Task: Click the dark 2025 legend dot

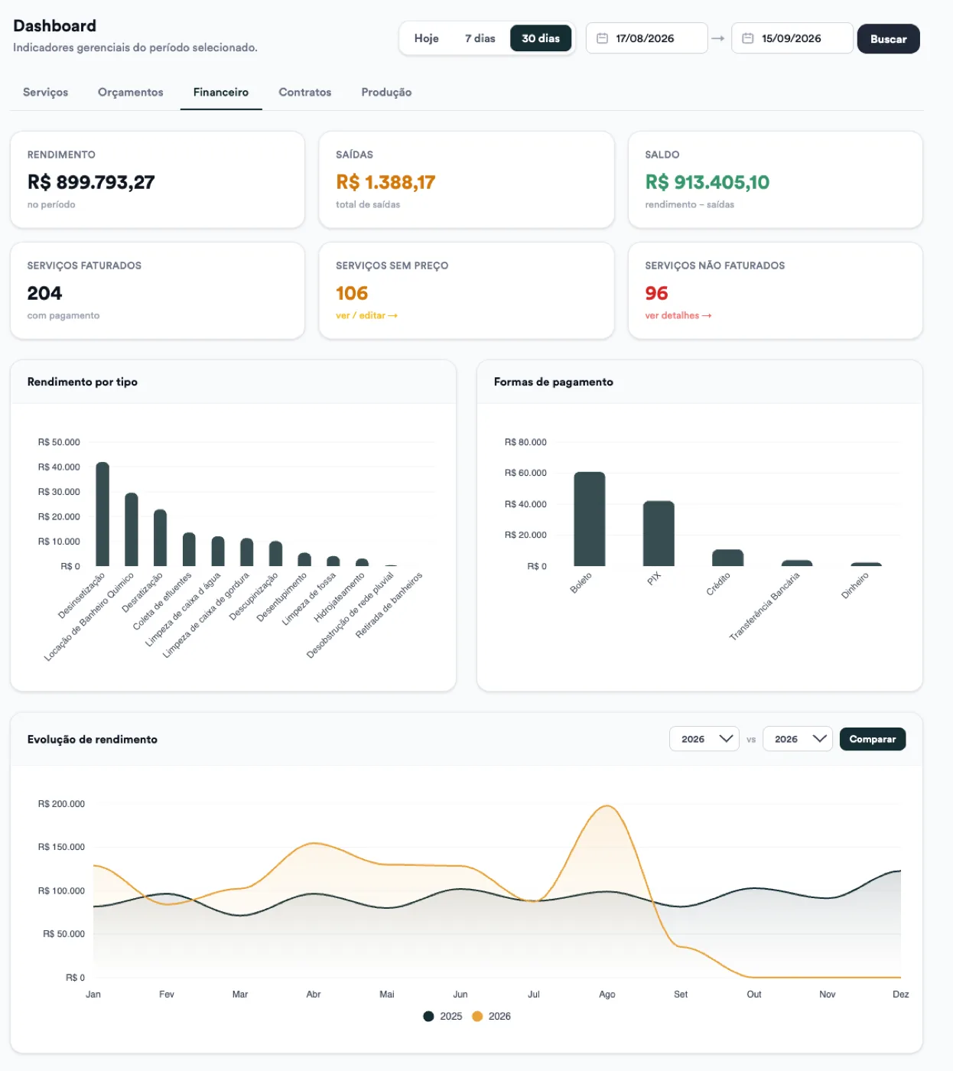Action: click(428, 1016)
